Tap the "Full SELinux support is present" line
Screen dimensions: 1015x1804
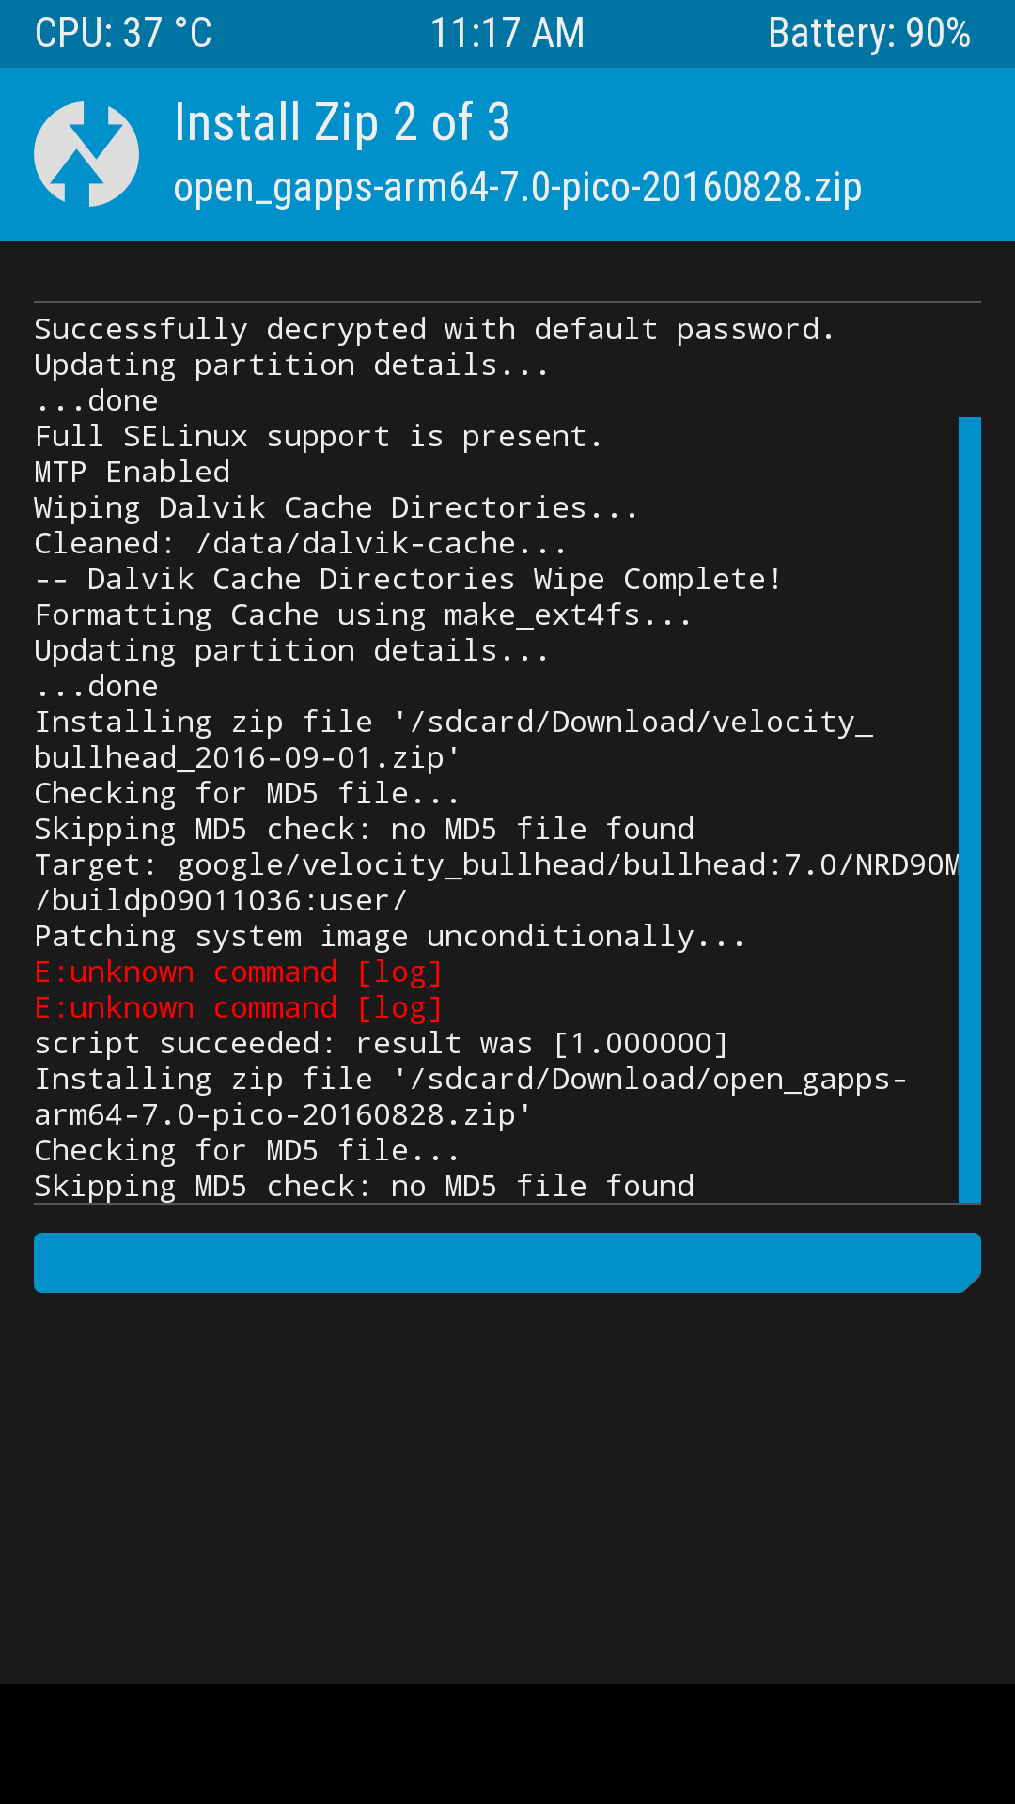pyautogui.click(x=318, y=437)
